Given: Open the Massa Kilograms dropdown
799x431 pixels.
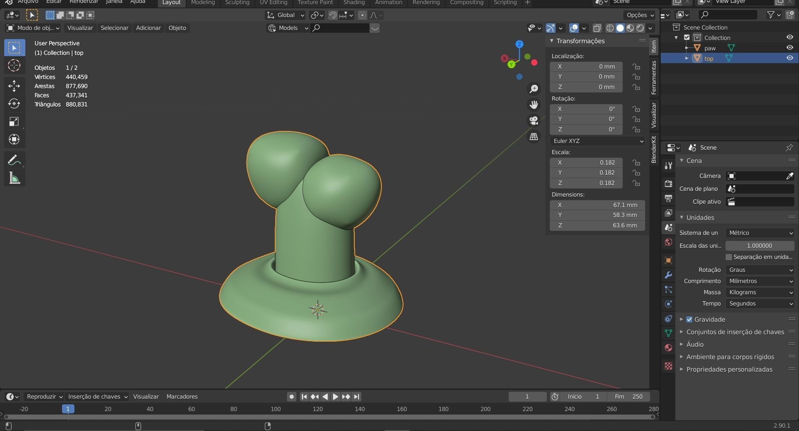Looking at the screenshot, I should (x=760, y=292).
